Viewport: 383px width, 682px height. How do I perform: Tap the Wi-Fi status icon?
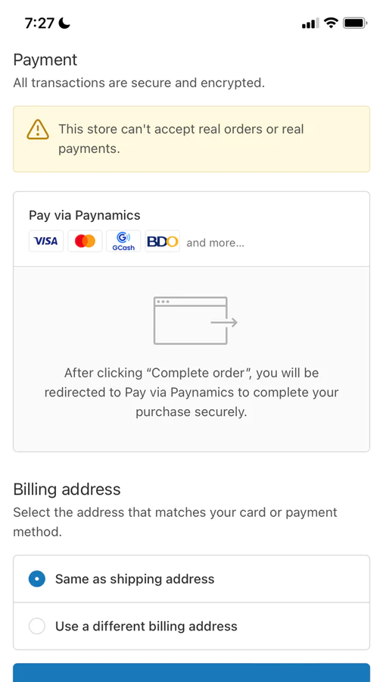point(332,23)
